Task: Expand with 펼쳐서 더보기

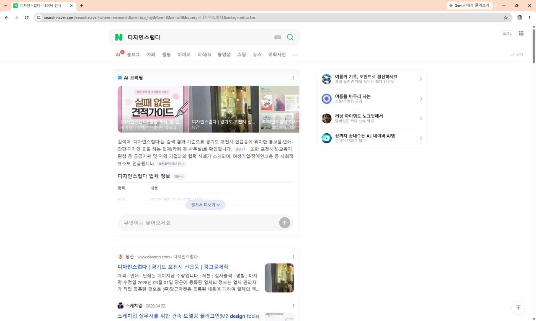Action: click(206, 205)
